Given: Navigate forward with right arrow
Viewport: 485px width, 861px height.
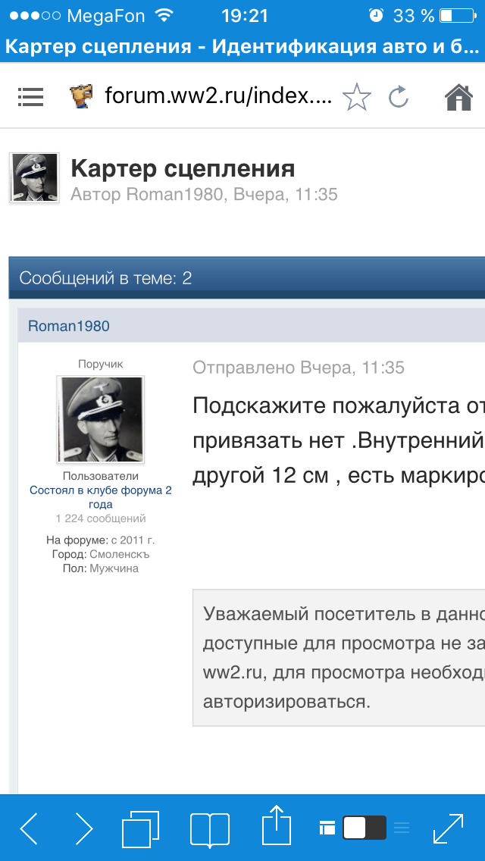Looking at the screenshot, I should pos(83,828).
